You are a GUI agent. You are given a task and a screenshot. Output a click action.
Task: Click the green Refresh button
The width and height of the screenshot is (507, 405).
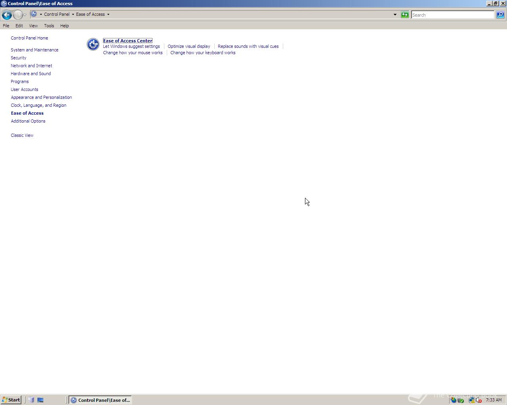pos(405,15)
